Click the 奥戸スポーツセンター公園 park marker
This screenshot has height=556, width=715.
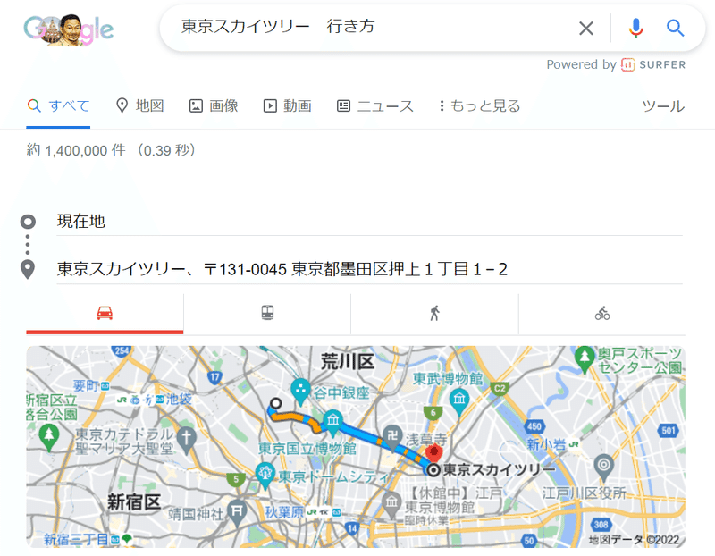(x=585, y=358)
